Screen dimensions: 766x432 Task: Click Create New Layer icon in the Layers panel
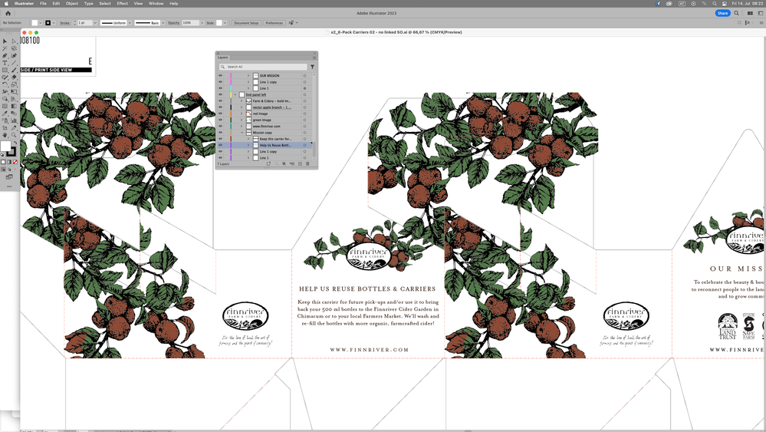pos(300,163)
